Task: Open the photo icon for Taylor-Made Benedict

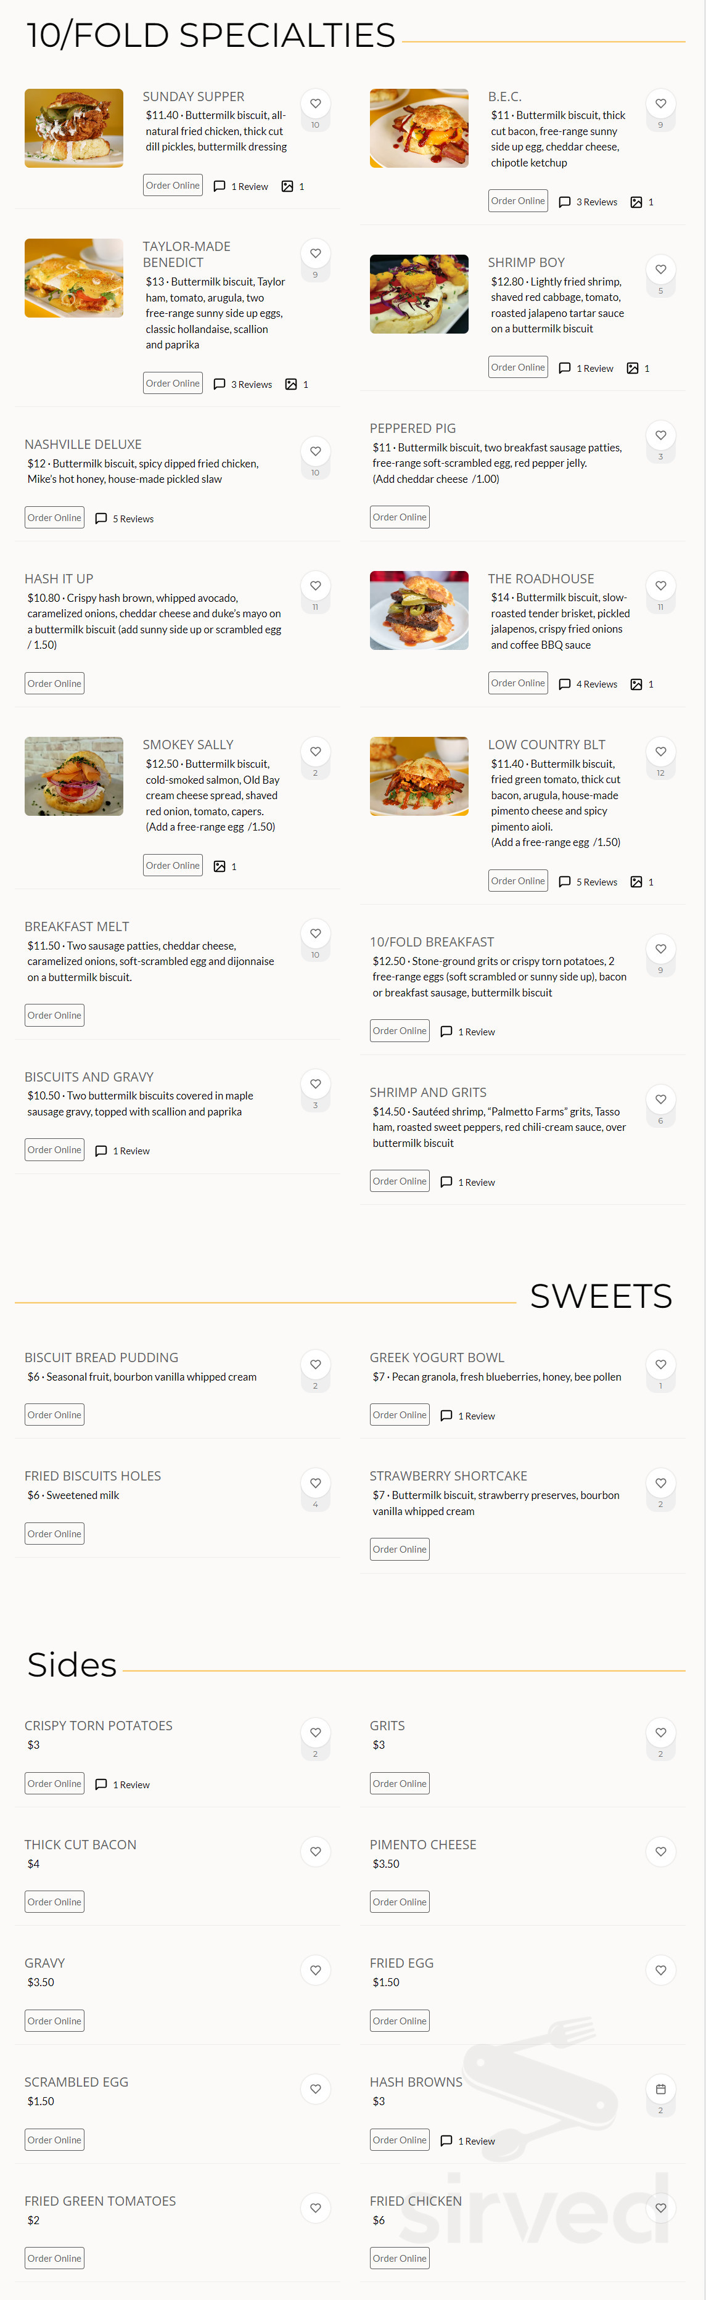Action: (x=292, y=384)
